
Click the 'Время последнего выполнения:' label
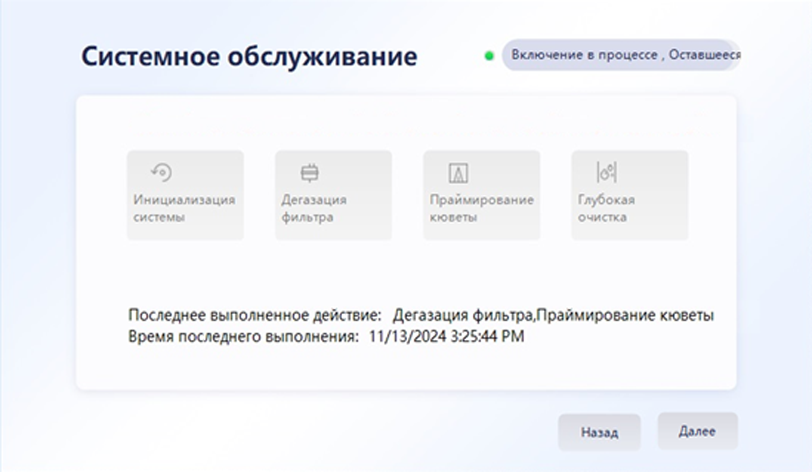pyautogui.click(x=243, y=337)
